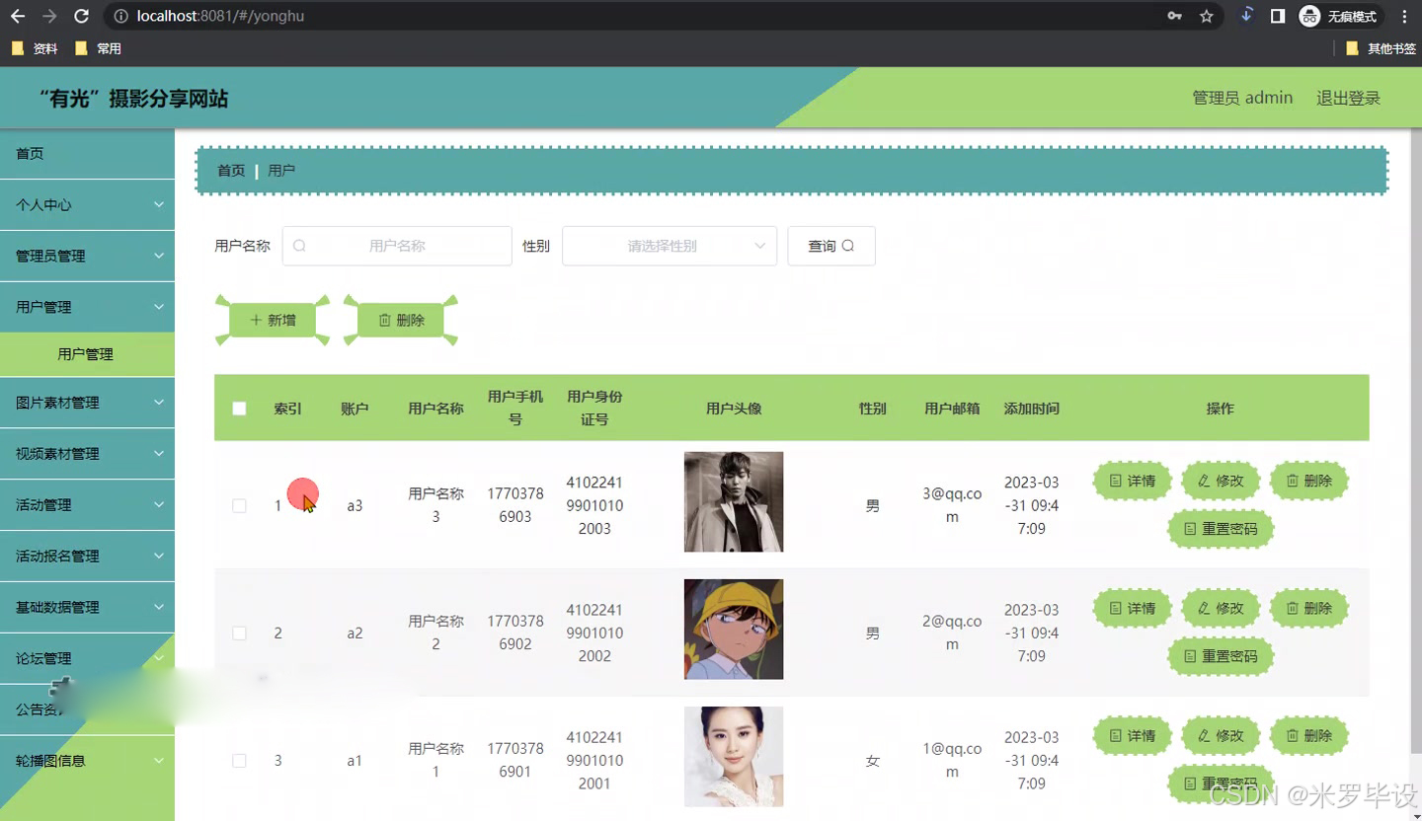The height and width of the screenshot is (821, 1422).
Task: Open 详情 for user a2
Action: click(x=1132, y=608)
